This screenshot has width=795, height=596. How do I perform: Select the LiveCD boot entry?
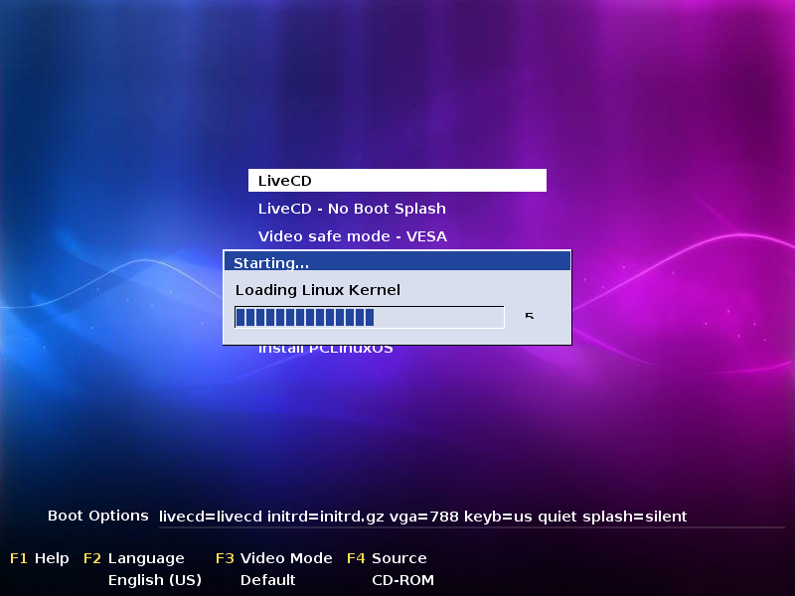397,181
